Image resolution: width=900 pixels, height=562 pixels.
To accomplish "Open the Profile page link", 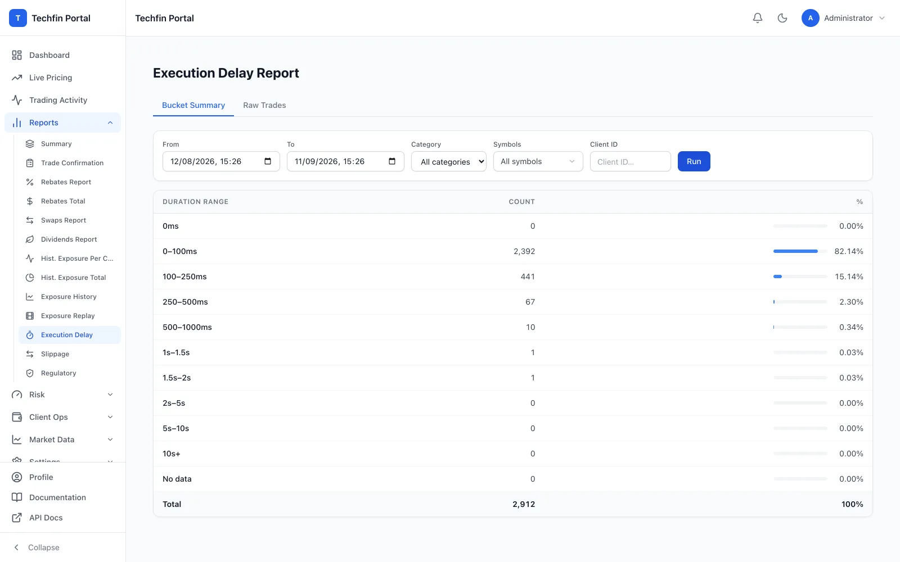I will (62, 477).
